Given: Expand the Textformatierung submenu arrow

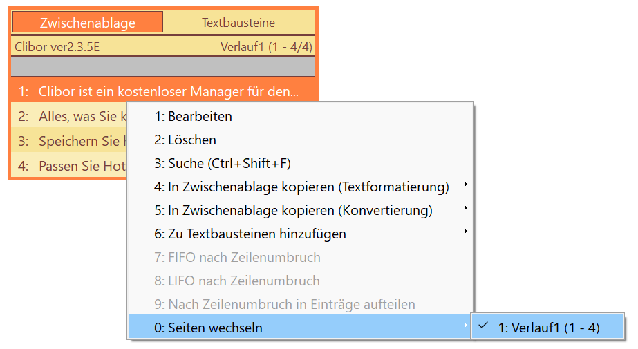Looking at the screenshot, I should point(465,185).
